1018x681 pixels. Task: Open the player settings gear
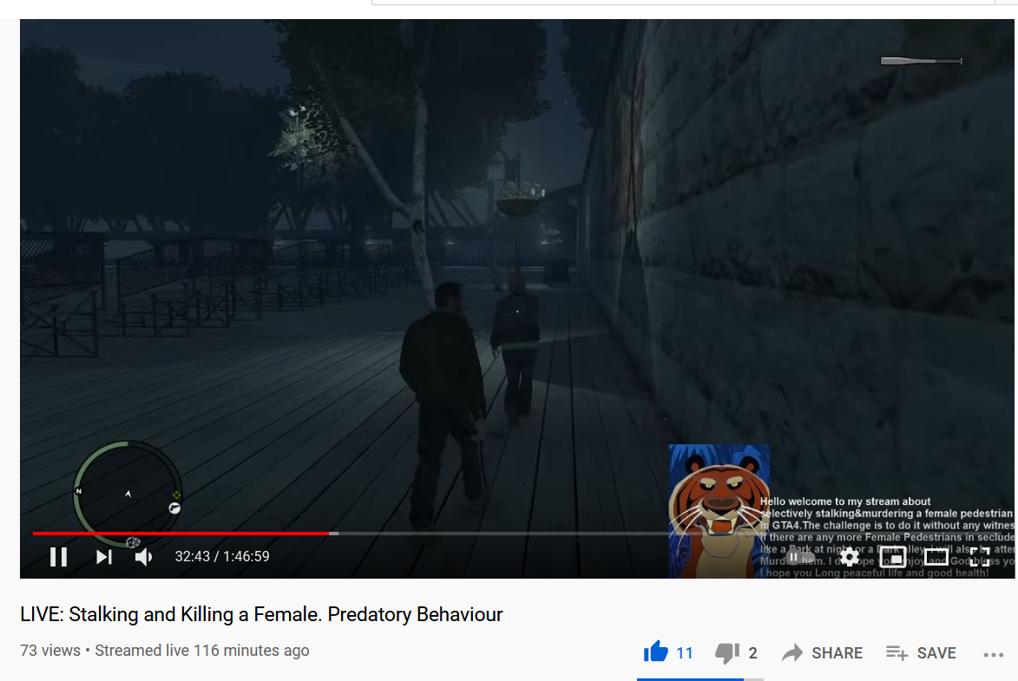(x=849, y=557)
